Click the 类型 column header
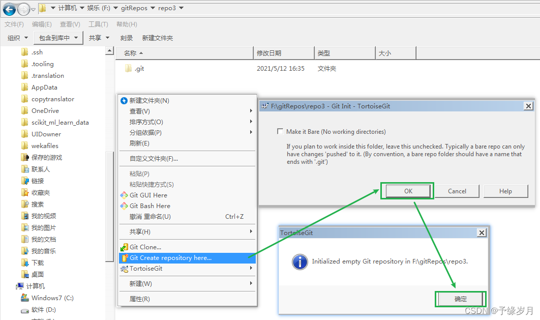 click(x=345, y=53)
